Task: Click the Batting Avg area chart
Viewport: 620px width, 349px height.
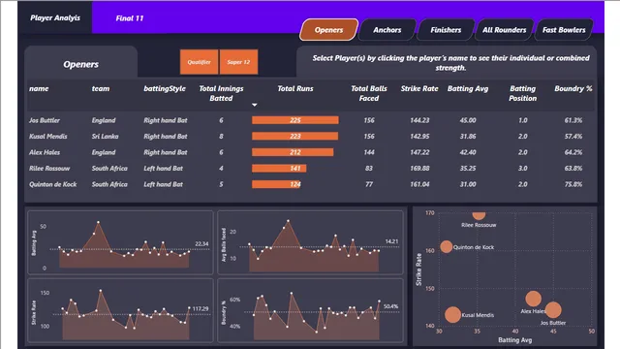Action: tap(120, 242)
